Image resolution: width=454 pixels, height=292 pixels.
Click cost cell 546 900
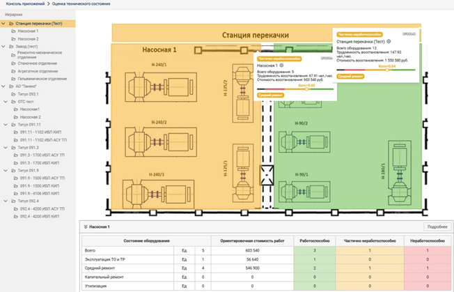tap(253, 268)
